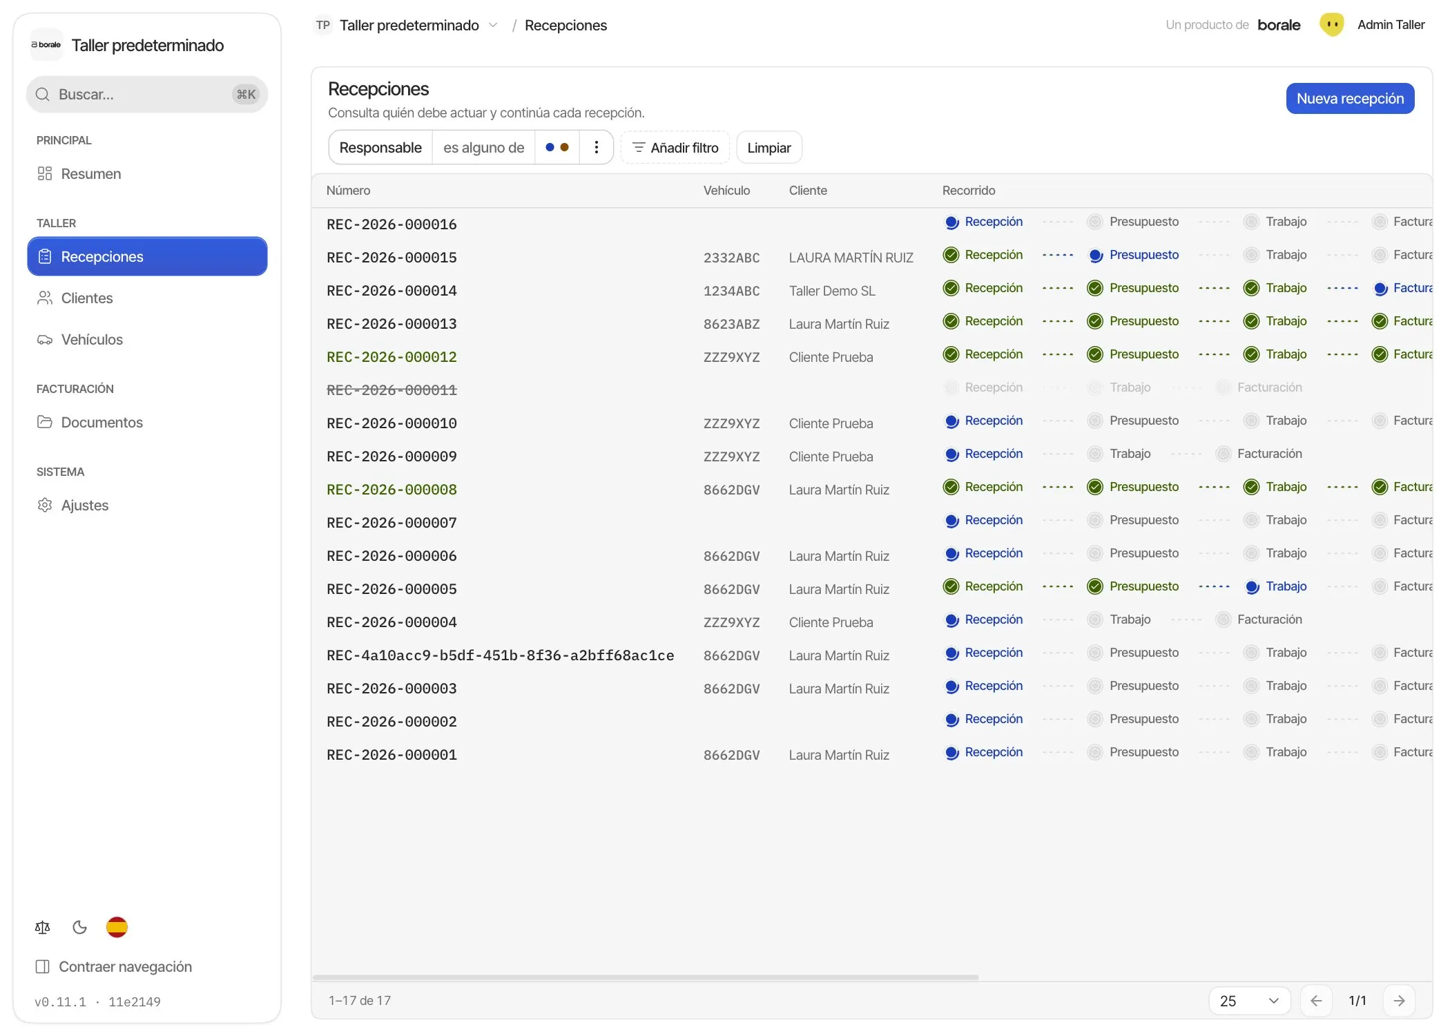Screen dimensions: 1450x1036
Task: Select Recepciones in the sidebar
Action: pyautogui.click(x=147, y=256)
